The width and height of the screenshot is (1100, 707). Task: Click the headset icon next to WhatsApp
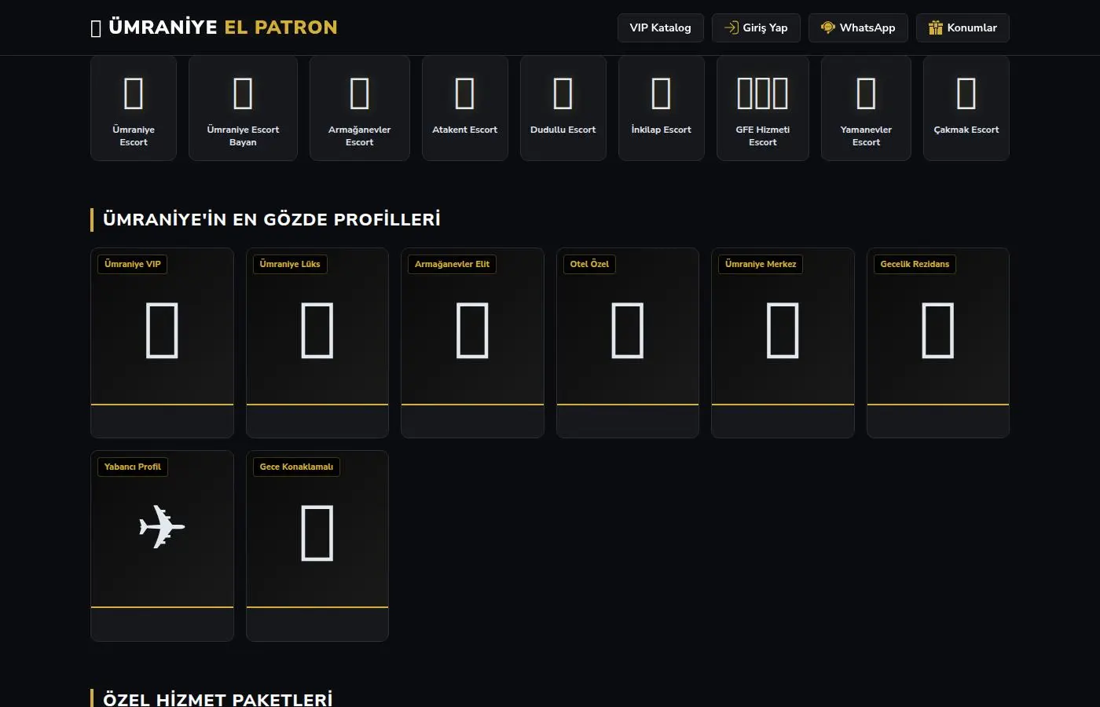(x=827, y=27)
